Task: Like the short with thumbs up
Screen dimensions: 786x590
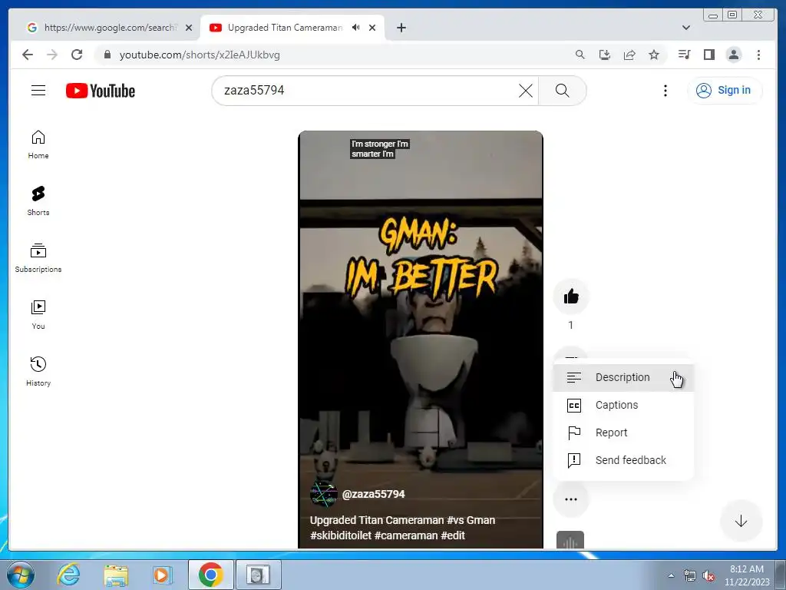Action: (x=571, y=297)
